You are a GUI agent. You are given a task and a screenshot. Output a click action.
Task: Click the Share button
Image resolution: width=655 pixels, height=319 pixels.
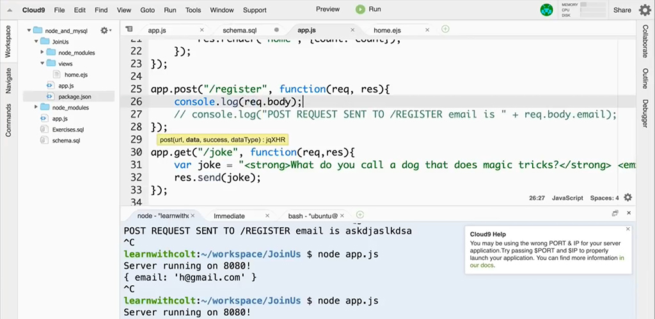coord(622,10)
